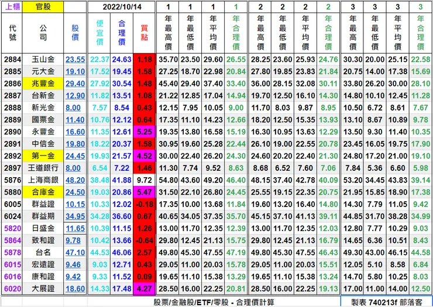433x307 pixels.
Task: Open the 48.20 price link for 上海商銀
Action: click(x=75, y=180)
